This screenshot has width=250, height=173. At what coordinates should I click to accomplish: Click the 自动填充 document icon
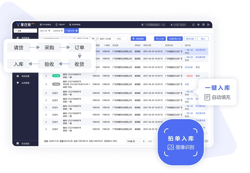207,97
